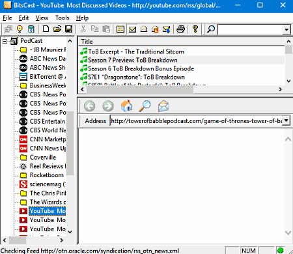
Task: Select the Coverville feed
Action: click(x=43, y=157)
